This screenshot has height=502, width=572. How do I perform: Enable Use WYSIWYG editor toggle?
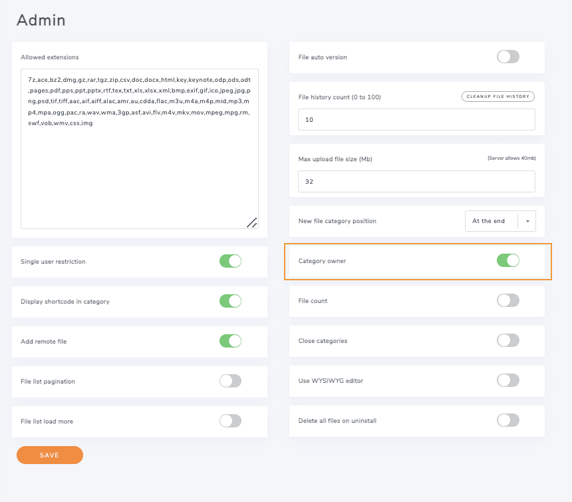pyautogui.click(x=507, y=380)
